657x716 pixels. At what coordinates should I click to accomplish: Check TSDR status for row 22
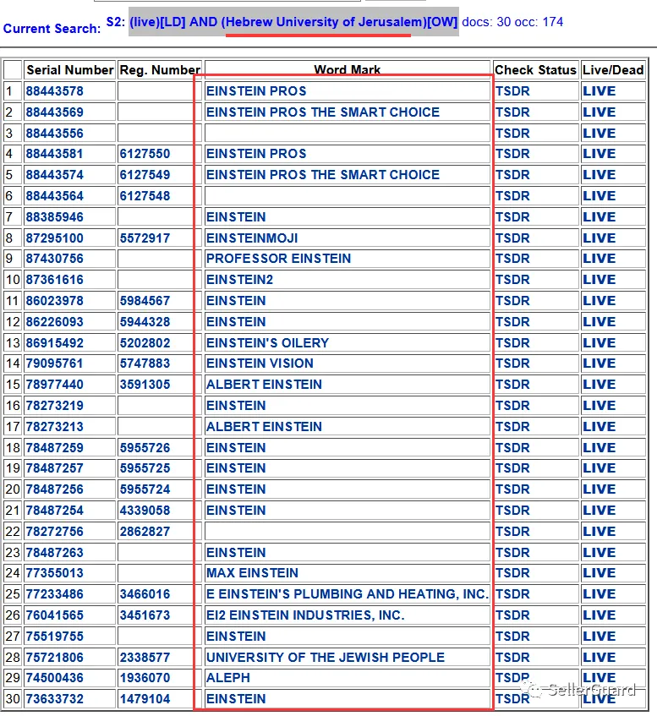coord(512,532)
